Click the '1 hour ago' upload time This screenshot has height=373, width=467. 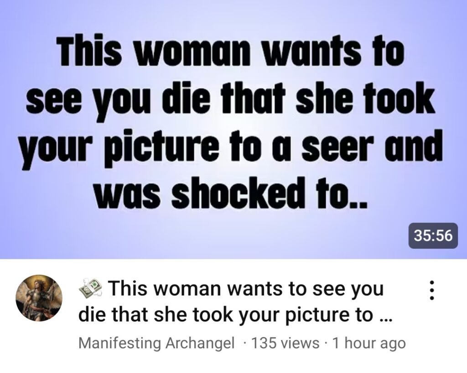click(368, 343)
